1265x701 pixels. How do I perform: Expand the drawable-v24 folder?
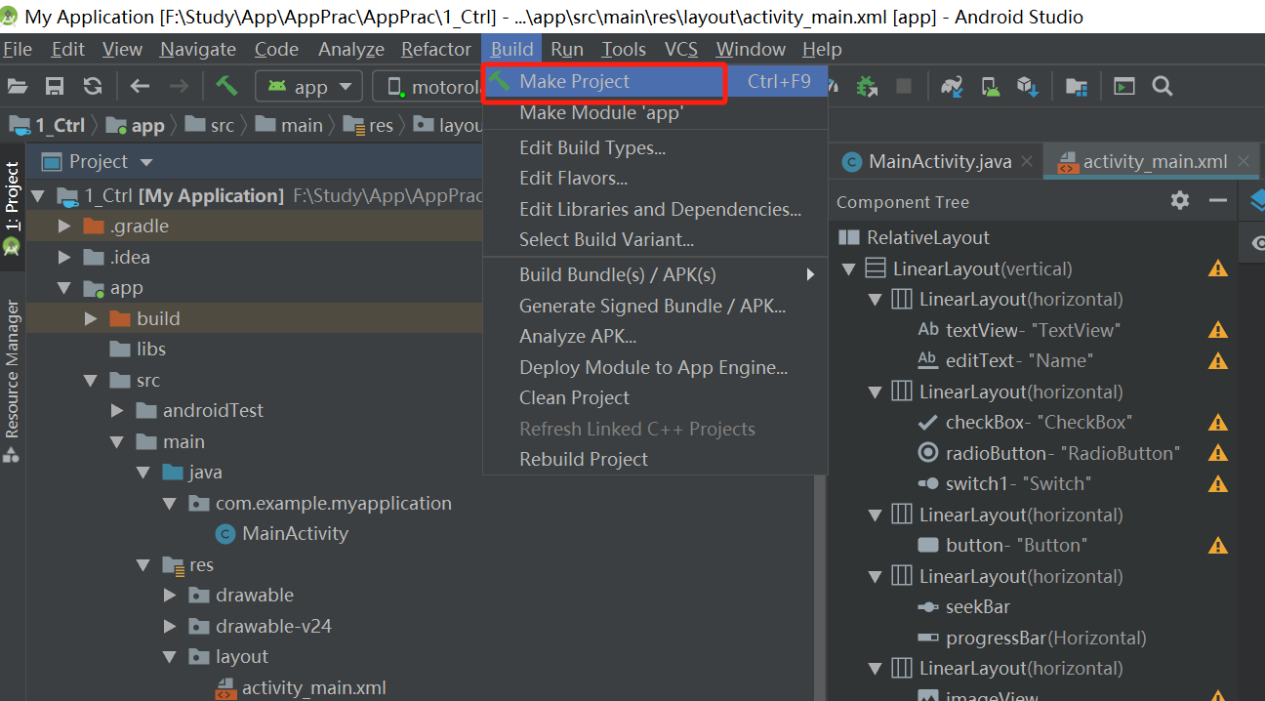[x=170, y=626]
